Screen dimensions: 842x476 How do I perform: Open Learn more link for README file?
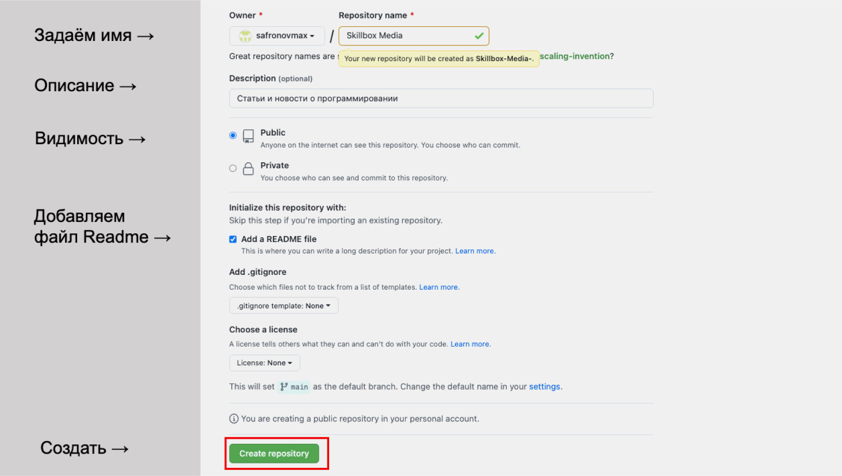pyautogui.click(x=475, y=251)
